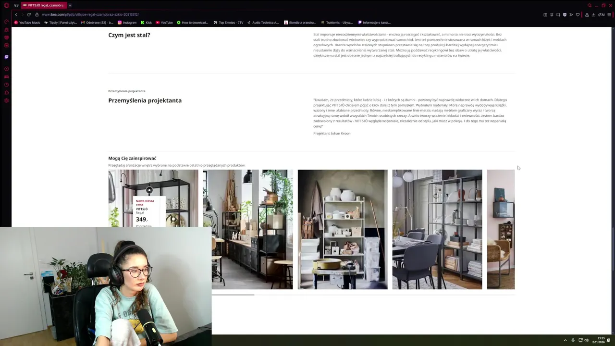Click the Windows notification bell in taskbar

click(x=609, y=340)
